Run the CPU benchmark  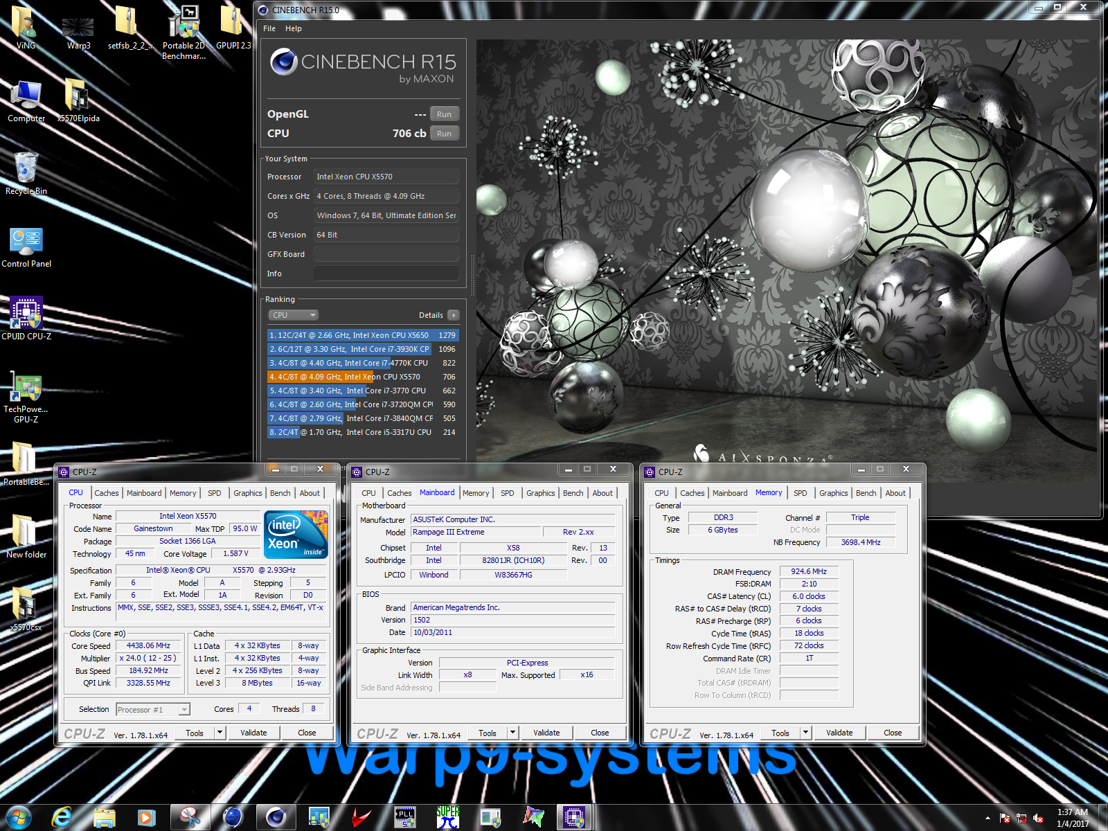(445, 134)
